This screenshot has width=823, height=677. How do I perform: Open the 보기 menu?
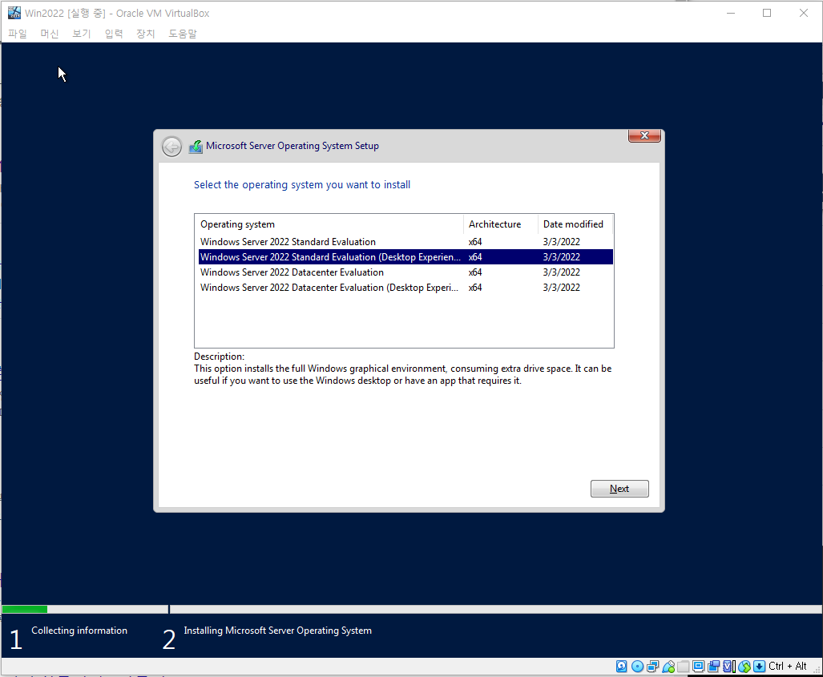point(82,34)
